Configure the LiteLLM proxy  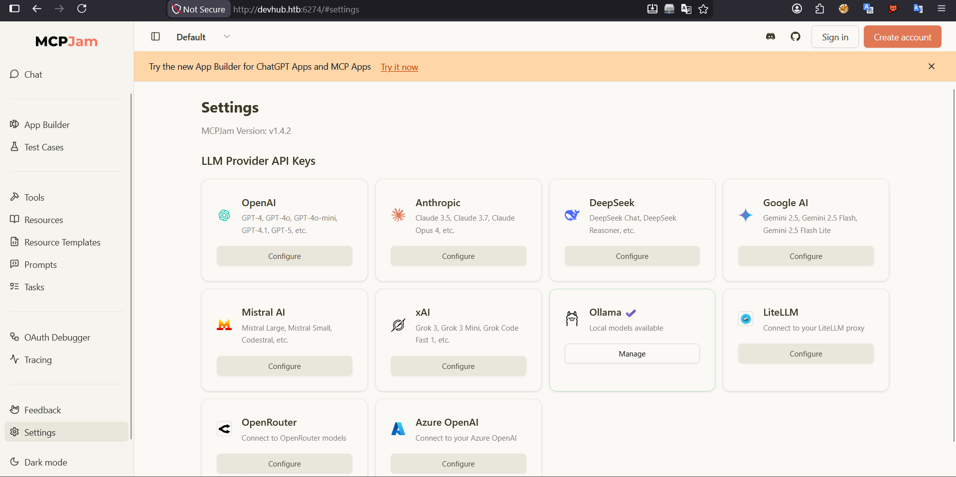tap(806, 354)
